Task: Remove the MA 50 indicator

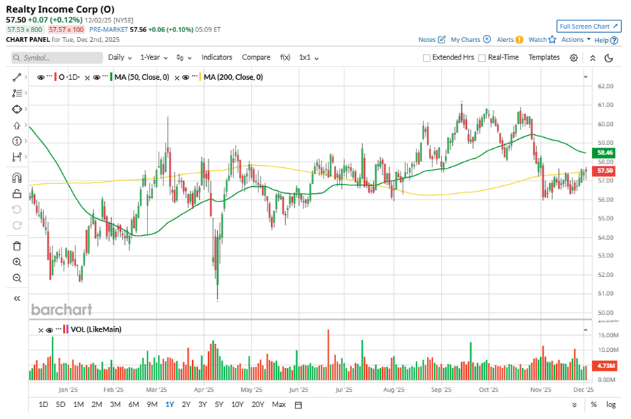Action: [87, 78]
